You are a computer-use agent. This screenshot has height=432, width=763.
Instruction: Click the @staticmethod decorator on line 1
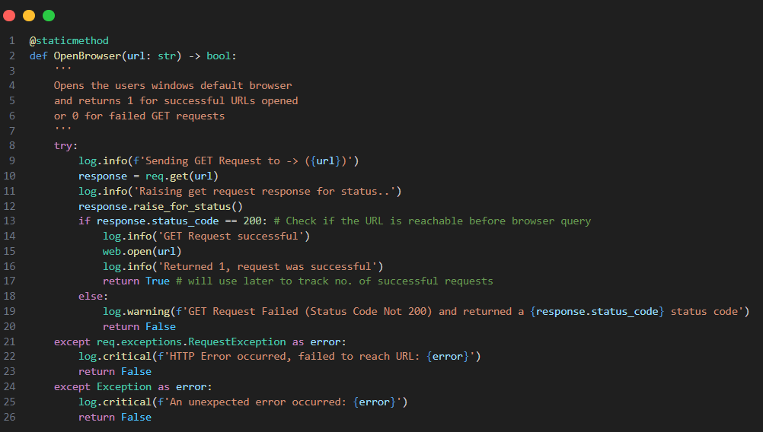pyautogui.click(x=69, y=41)
